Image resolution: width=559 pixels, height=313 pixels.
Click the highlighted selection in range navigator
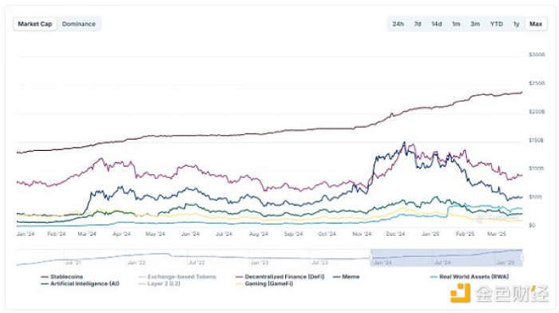coord(446,257)
